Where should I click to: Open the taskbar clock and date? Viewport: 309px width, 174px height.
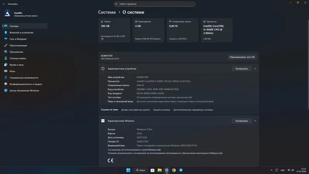click(x=301, y=170)
